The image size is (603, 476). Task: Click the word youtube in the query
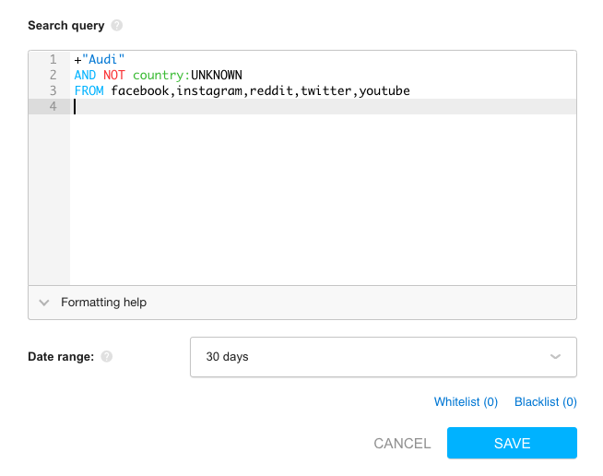coord(384,90)
